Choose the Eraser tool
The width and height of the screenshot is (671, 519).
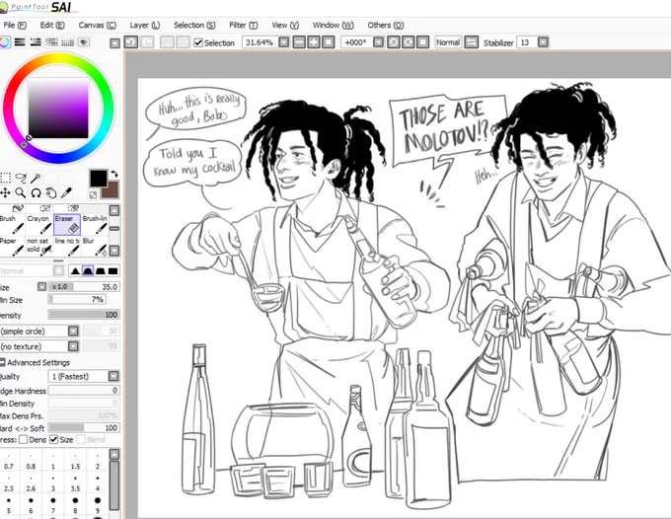[67, 224]
